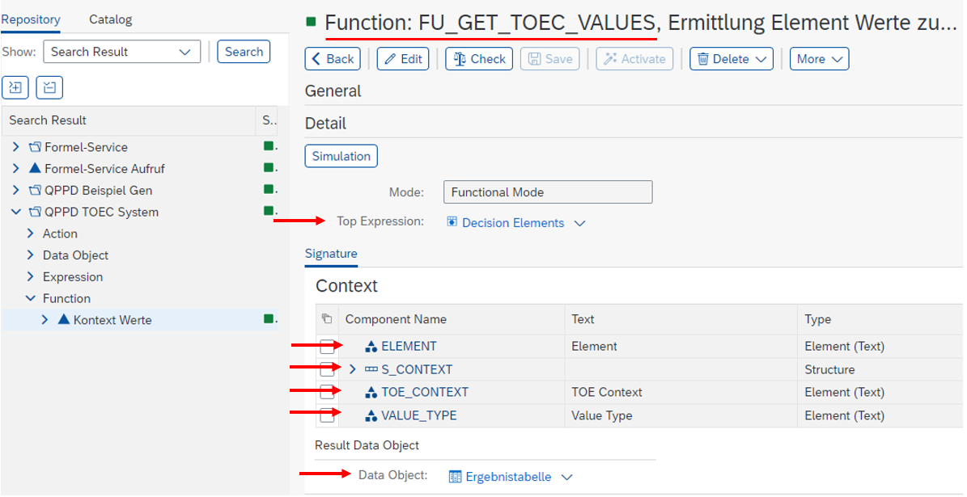967x497 pixels.
Task: Click the Decision Elements expression icon
Action: (452, 222)
